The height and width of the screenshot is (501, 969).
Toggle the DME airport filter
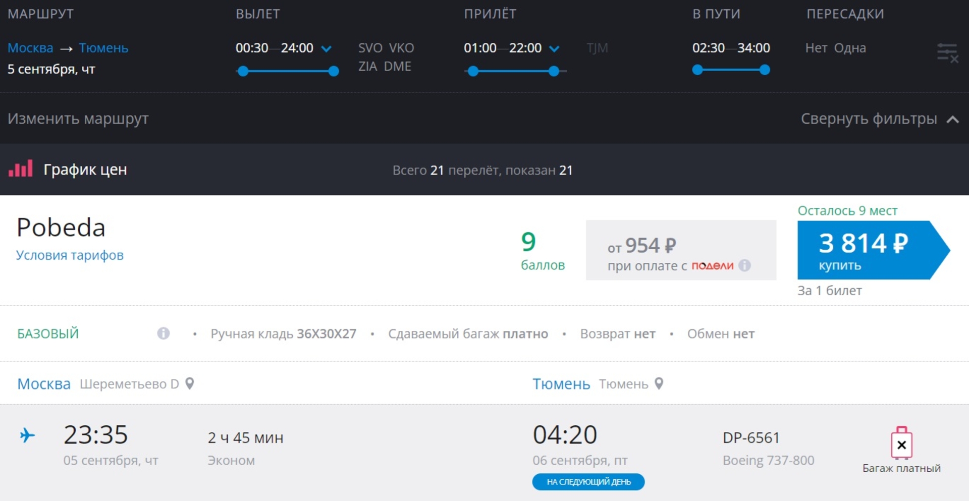[x=397, y=67]
